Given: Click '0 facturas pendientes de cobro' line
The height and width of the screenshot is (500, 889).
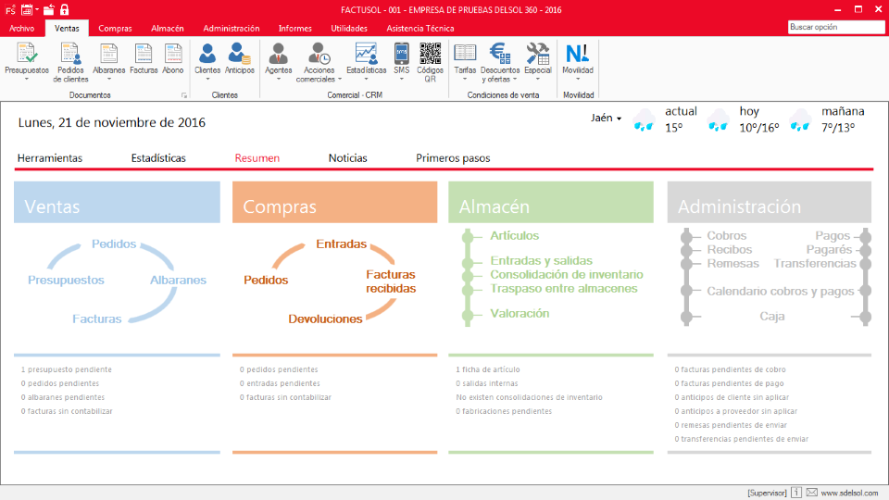Looking at the screenshot, I should coord(730,369).
